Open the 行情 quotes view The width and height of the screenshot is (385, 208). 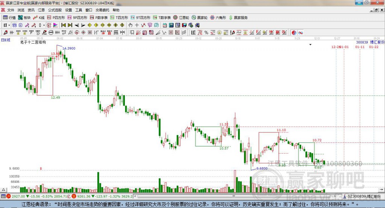point(9,18)
